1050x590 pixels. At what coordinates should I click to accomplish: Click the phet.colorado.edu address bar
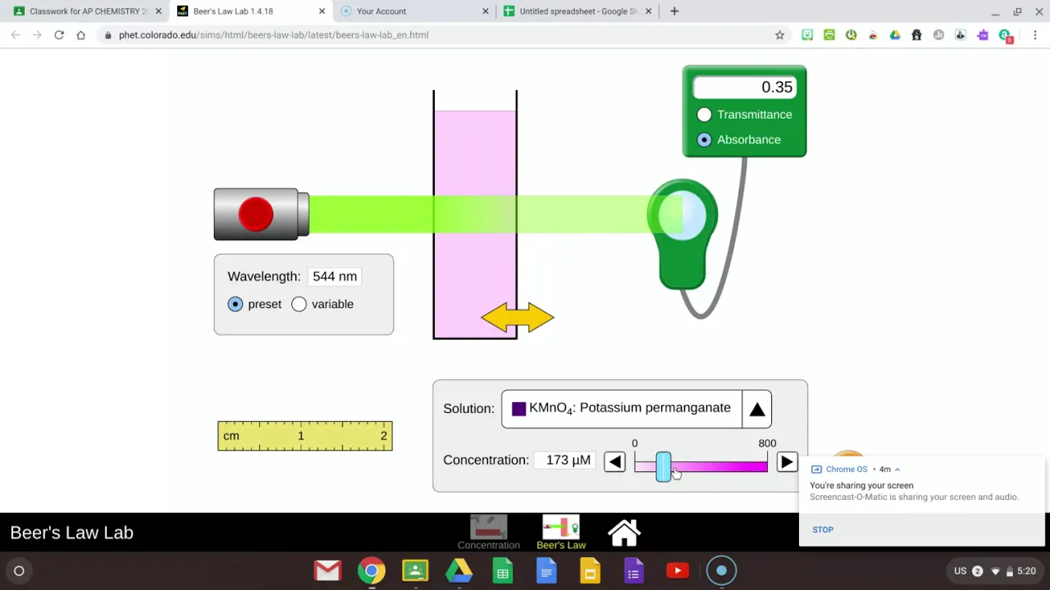click(443, 35)
